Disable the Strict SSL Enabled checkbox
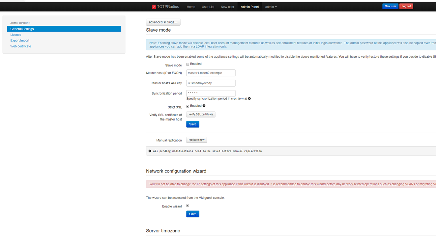Image resolution: width=436 pixels, height=240 pixels. (x=188, y=106)
